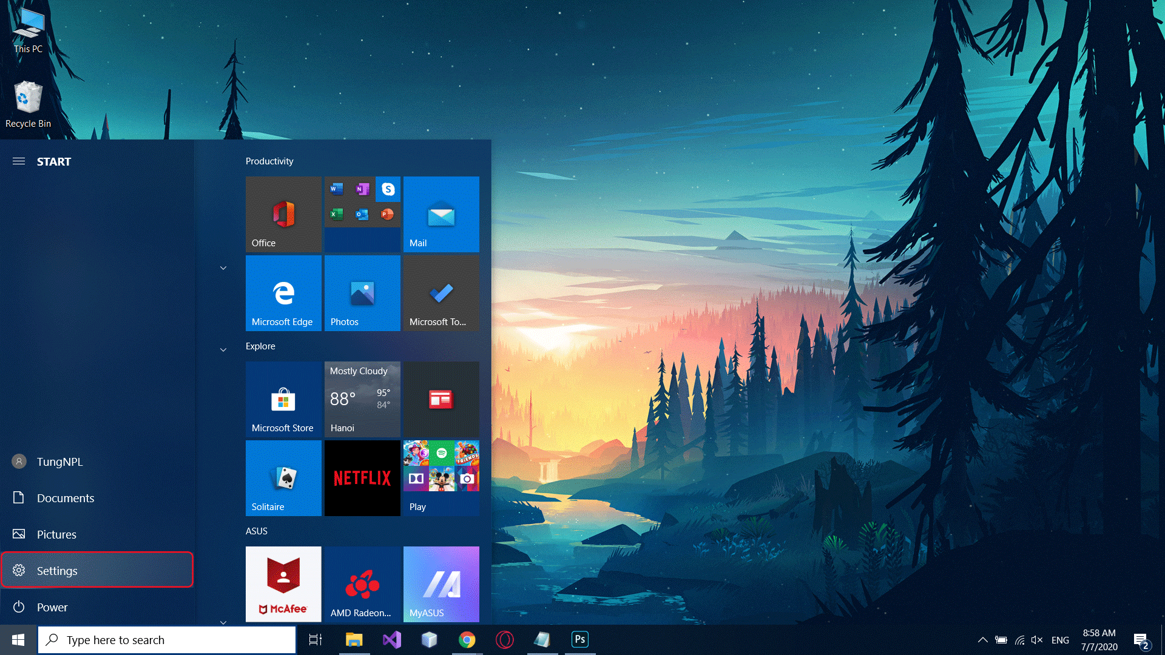Viewport: 1165px width, 655px height.
Task: Open the 3D cube app on taskbar
Action: [x=430, y=640]
